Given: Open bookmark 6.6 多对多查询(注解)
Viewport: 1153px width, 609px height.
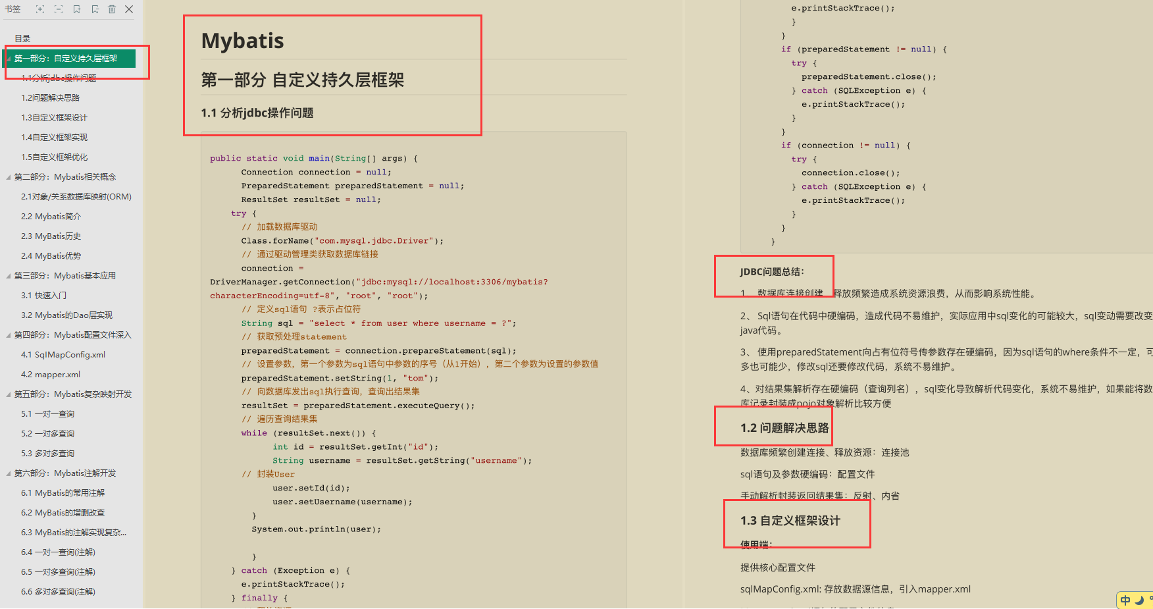Looking at the screenshot, I should pyautogui.click(x=58, y=592).
